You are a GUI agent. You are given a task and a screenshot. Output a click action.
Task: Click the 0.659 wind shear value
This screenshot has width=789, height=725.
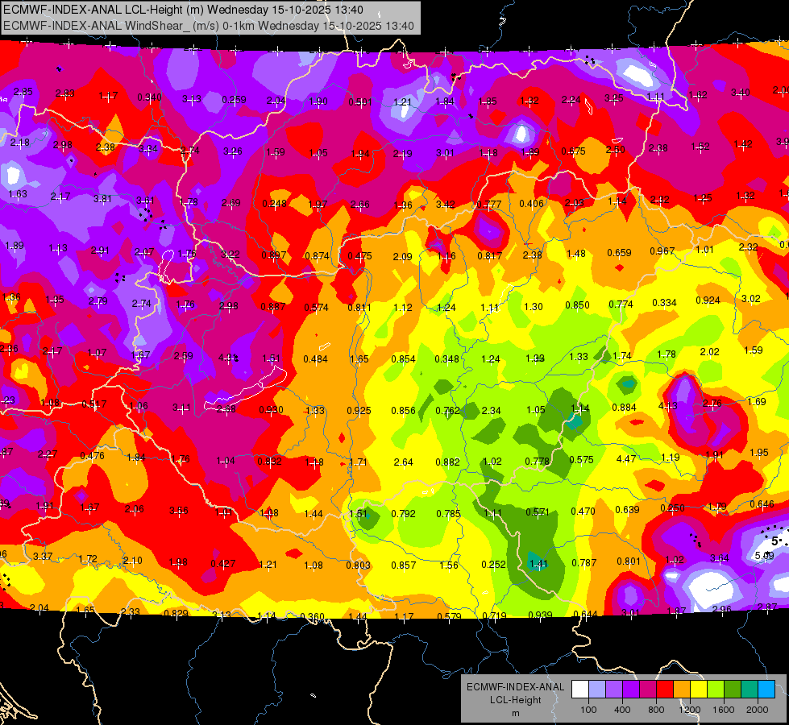coord(619,253)
